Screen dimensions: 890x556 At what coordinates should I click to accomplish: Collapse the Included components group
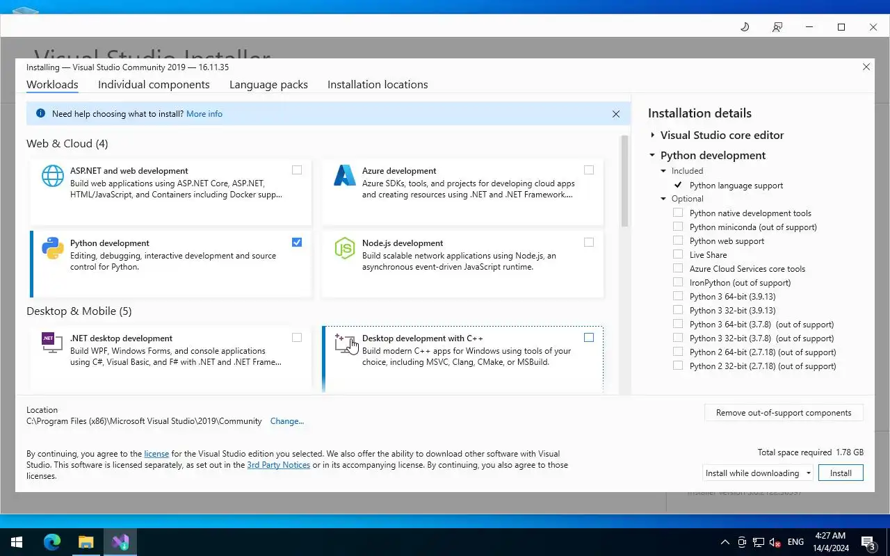coord(663,171)
